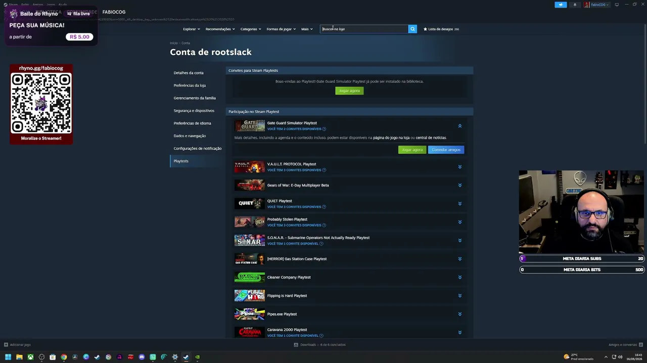Image resolution: width=647 pixels, height=363 pixels.
Task: Open info icon beside Probably Stolen invites
Action: (x=324, y=225)
